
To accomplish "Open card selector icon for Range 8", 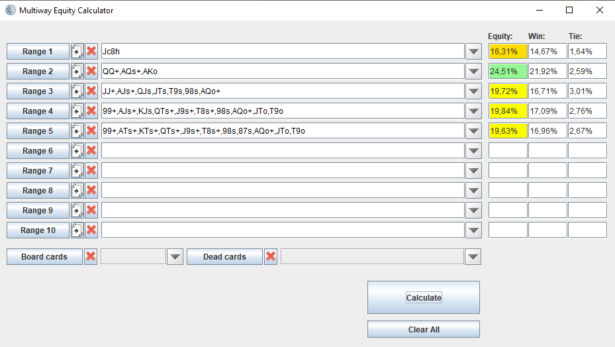I will pyautogui.click(x=77, y=190).
